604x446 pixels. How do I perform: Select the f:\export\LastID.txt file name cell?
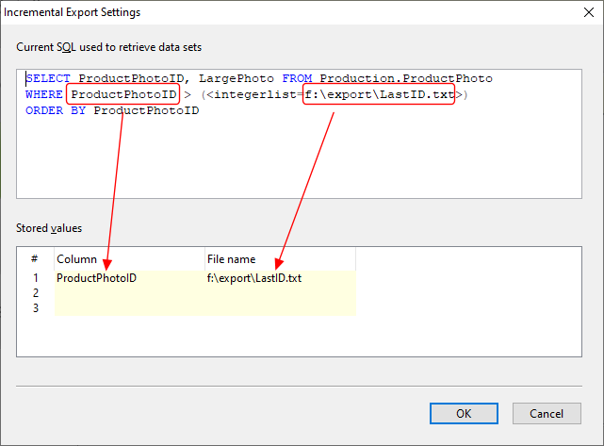coord(280,278)
